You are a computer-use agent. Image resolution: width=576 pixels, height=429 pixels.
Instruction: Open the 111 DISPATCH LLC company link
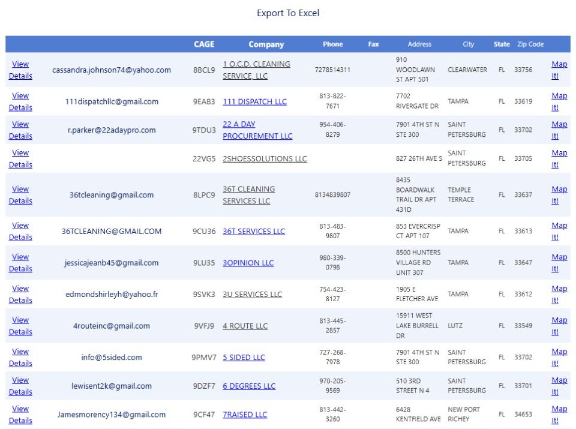[254, 102]
